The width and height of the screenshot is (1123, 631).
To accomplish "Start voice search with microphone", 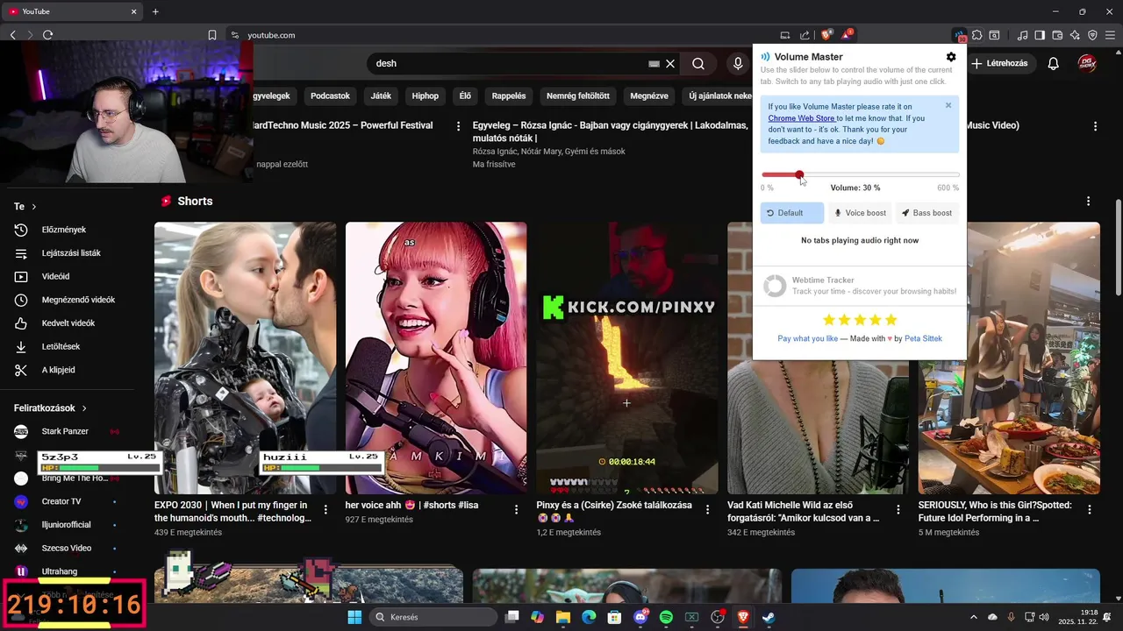I will coord(738,63).
